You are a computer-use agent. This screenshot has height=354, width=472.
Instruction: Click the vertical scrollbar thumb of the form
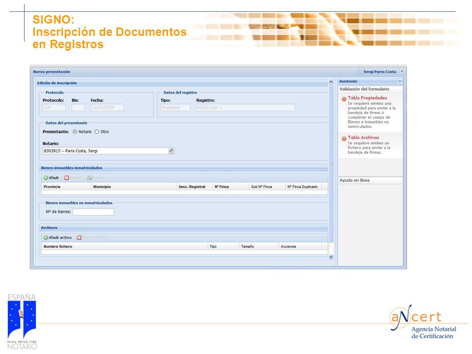tap(331, 164)
